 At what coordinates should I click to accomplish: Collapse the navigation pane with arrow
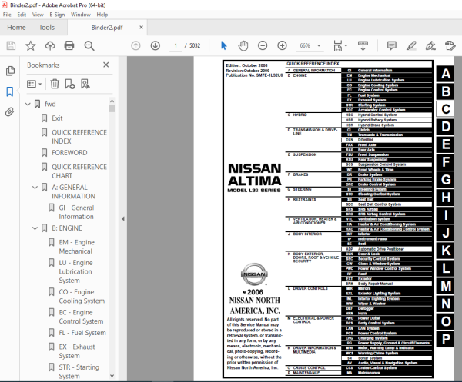click(x=123, y=219)
